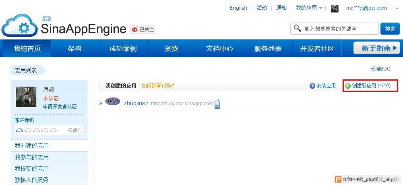Click the Weibo 已关注 follow badge
Viewport: 403px width, 185px height.
143,29
